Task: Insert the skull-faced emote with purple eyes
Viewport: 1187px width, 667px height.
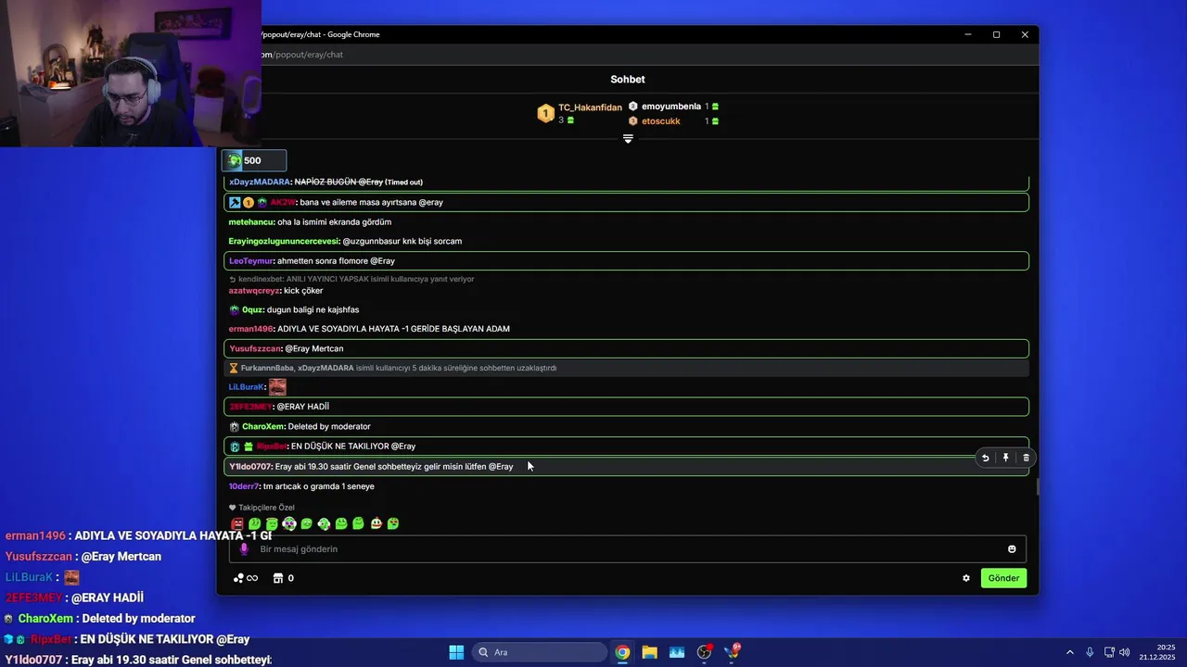Action: [289, 524]
